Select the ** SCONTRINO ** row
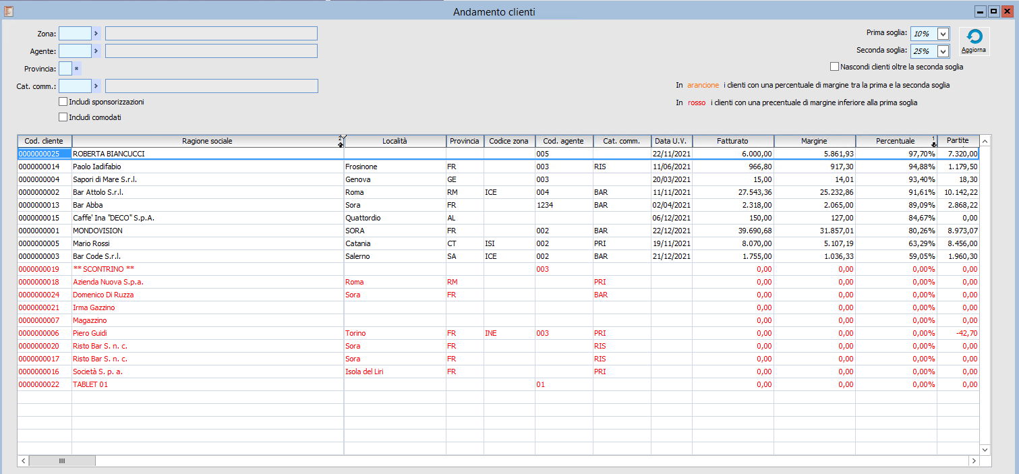 tap(498, 269)
